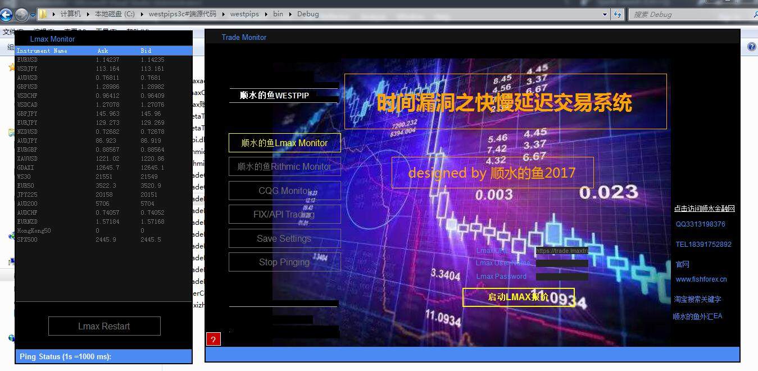Select the EURUSD row in Lmax Monitor
This screenshot has height=371, width=758.
tap(104, 60)
